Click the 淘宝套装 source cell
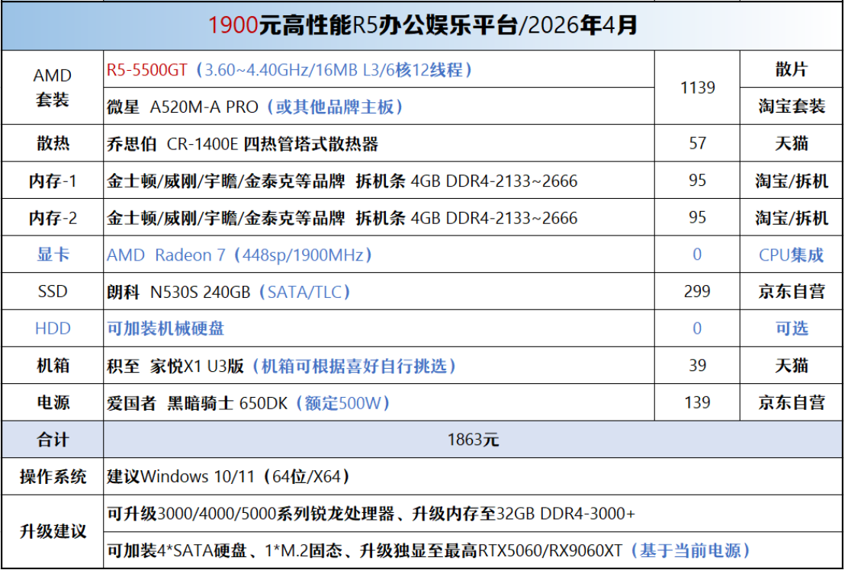Image resolution: width=845 pixels, height=570 pixels. click(x=792, y=106)
